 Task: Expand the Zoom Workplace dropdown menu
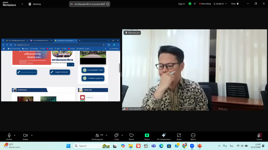point(22,4)
